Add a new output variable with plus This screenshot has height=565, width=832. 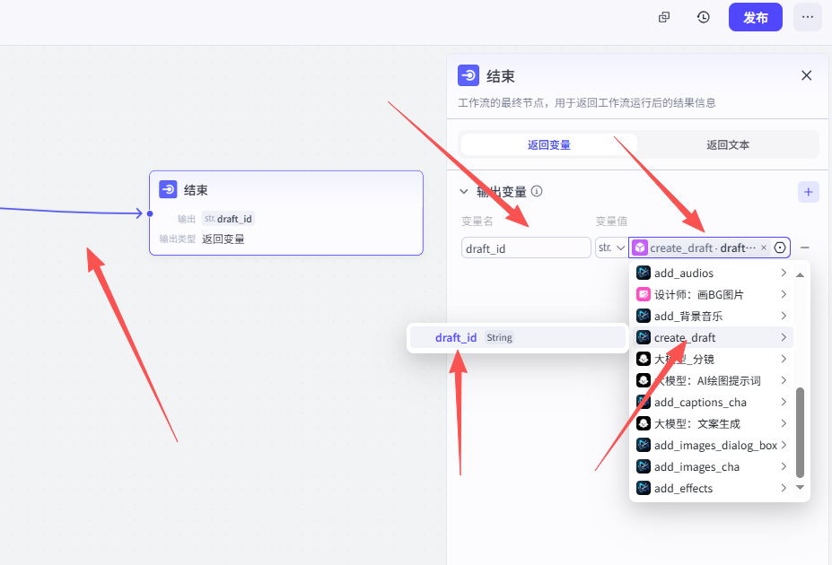point(808,191)
